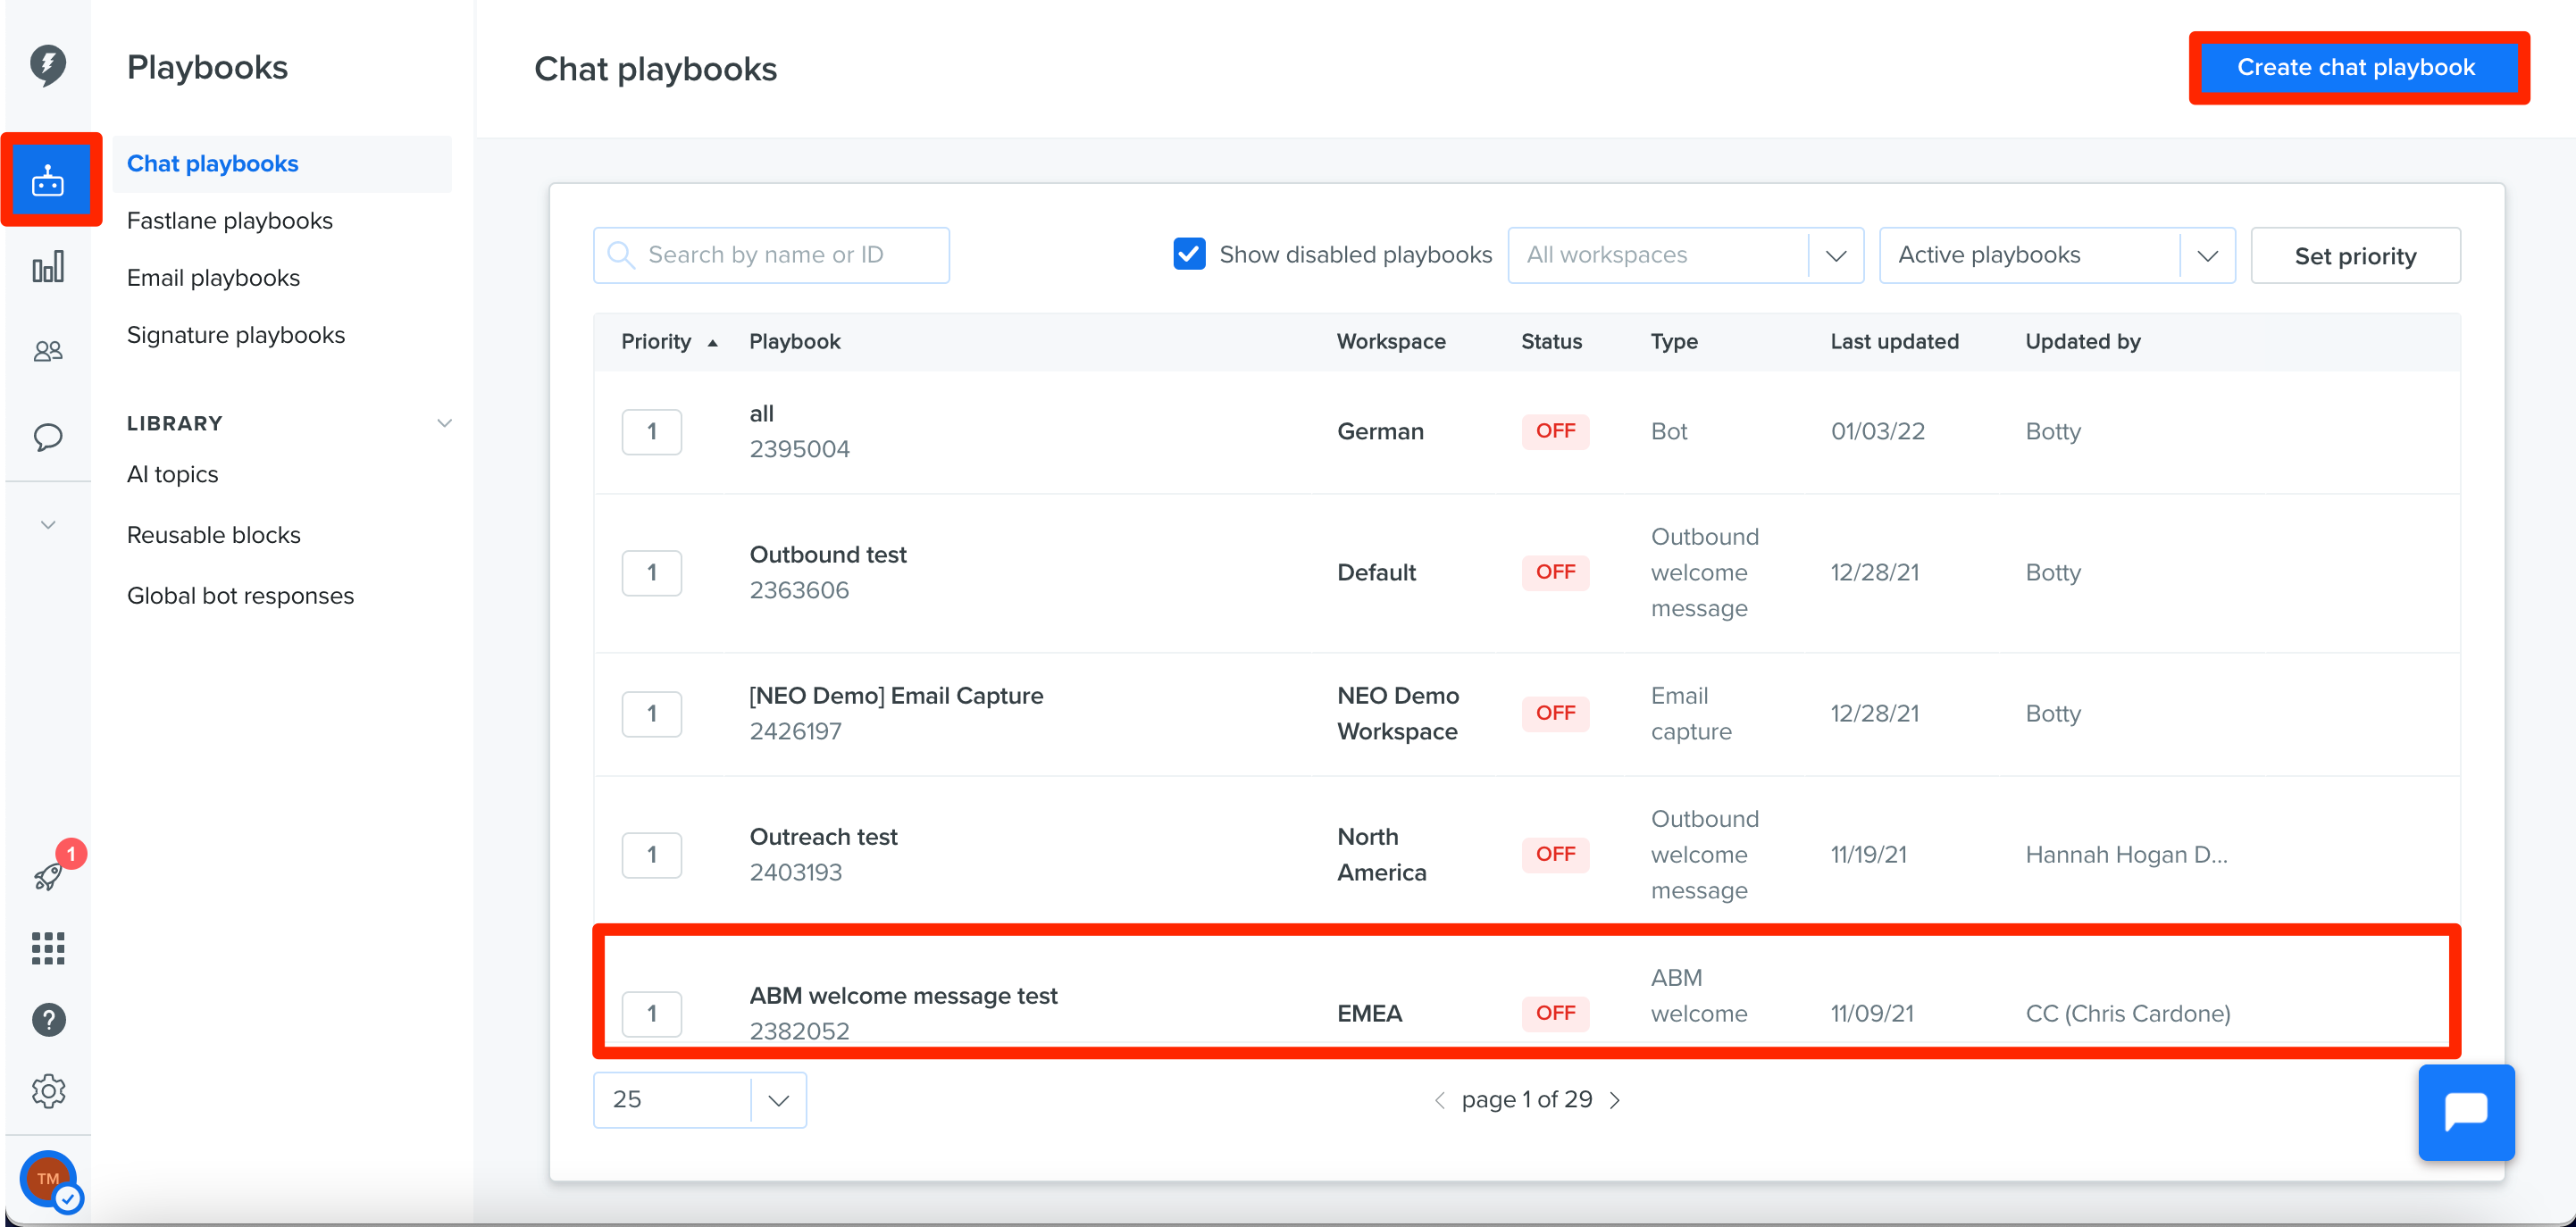Click the TM user avatar
Viewport: 2576px width, 1227px height.
click(48, 1179)
